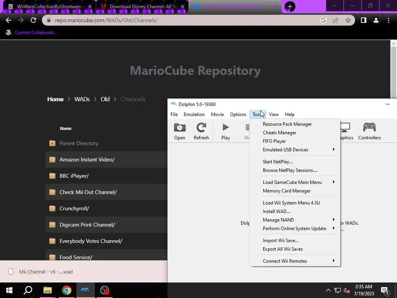Open the Google icon in the address bar

tap(323, 20)
